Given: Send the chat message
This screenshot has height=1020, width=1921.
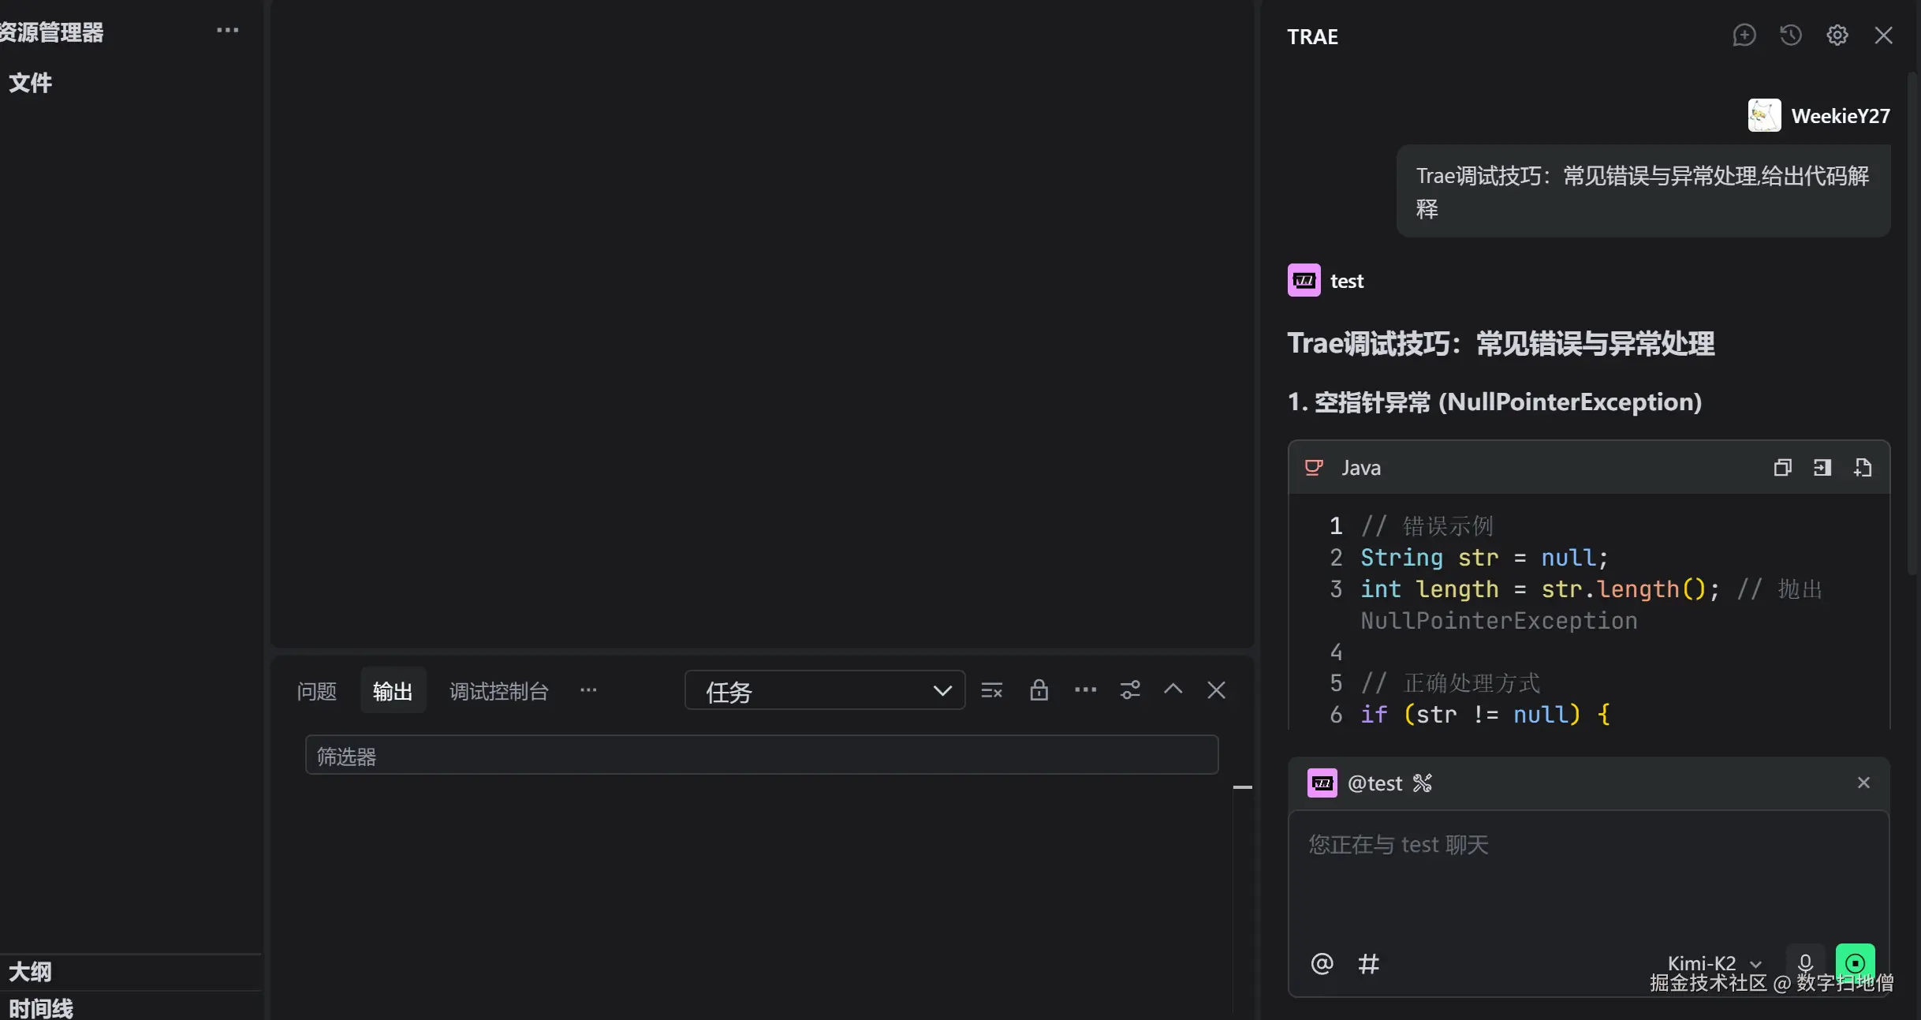Looking at the screenshot, I should [1855, 963].
